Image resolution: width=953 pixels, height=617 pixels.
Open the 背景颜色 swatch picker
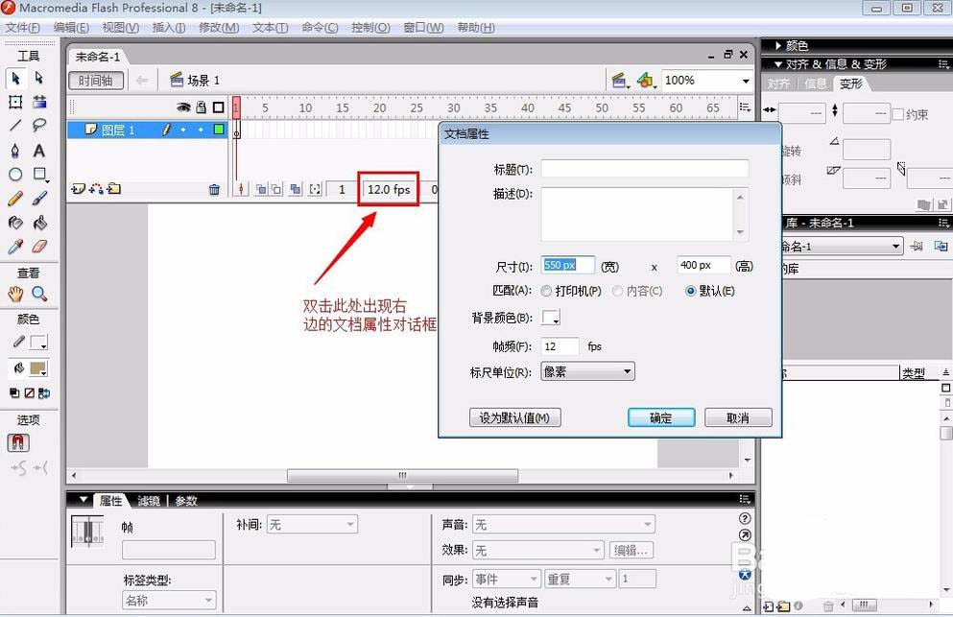[551, 318]
